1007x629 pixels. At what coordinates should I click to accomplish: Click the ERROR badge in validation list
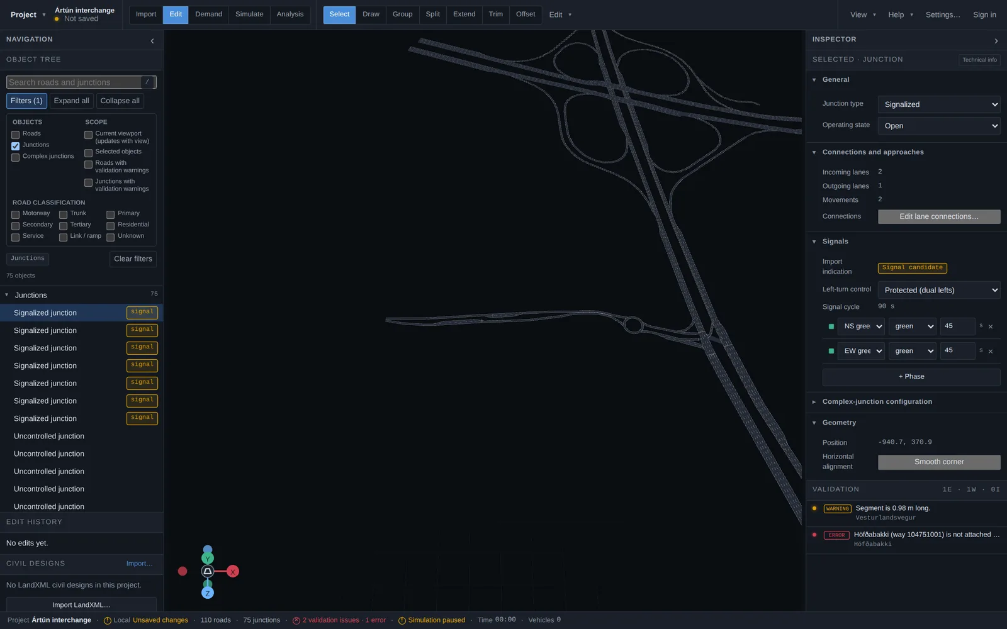[836, 535]
